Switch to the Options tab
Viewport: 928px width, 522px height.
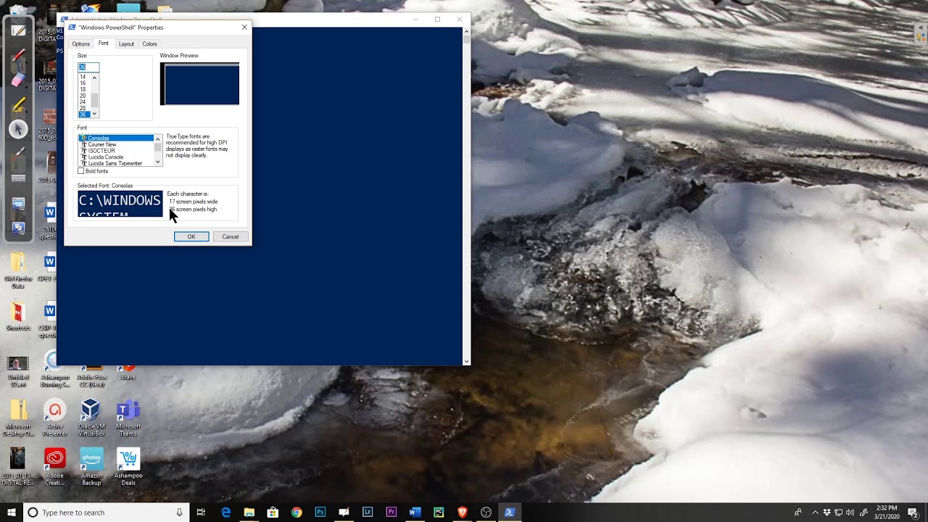[80, 43]
